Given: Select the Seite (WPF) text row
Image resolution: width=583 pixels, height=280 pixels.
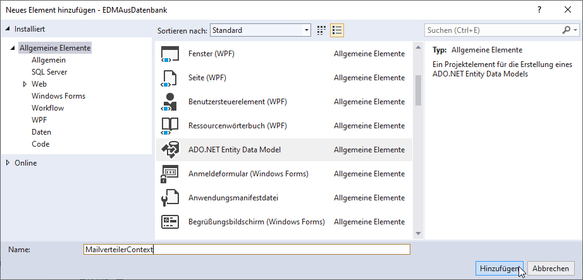Looking at the screenshot, I should coord(207,78).
